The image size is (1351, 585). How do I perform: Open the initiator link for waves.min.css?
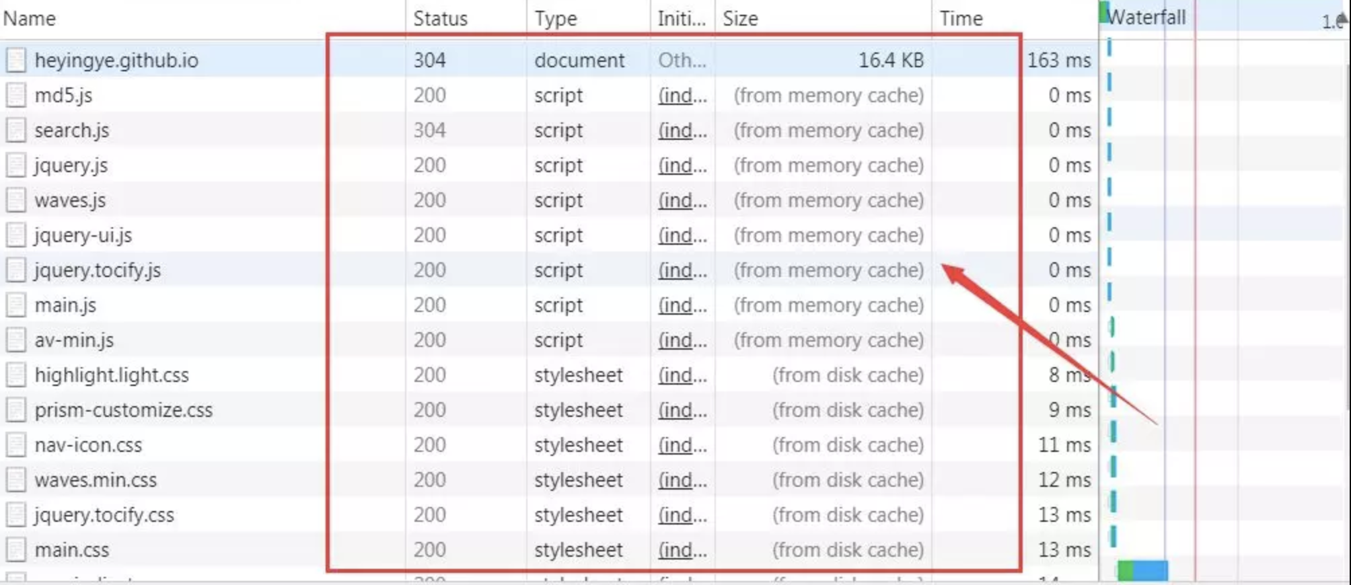click(682, 480)
